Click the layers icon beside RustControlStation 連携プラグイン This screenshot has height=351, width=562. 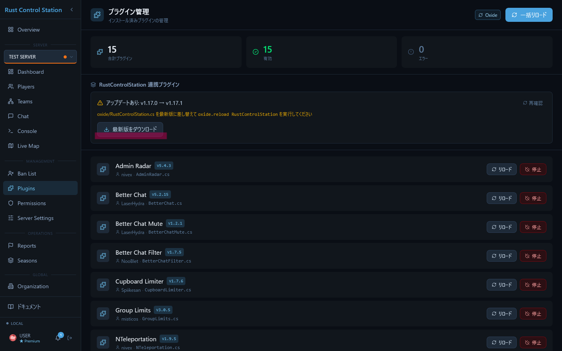pyautogui.click(x=93, y=85)
